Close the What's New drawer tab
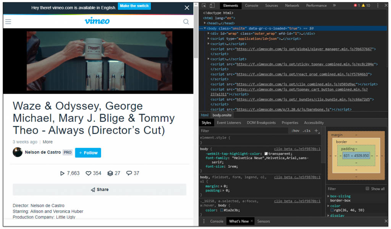 [252, 221]
